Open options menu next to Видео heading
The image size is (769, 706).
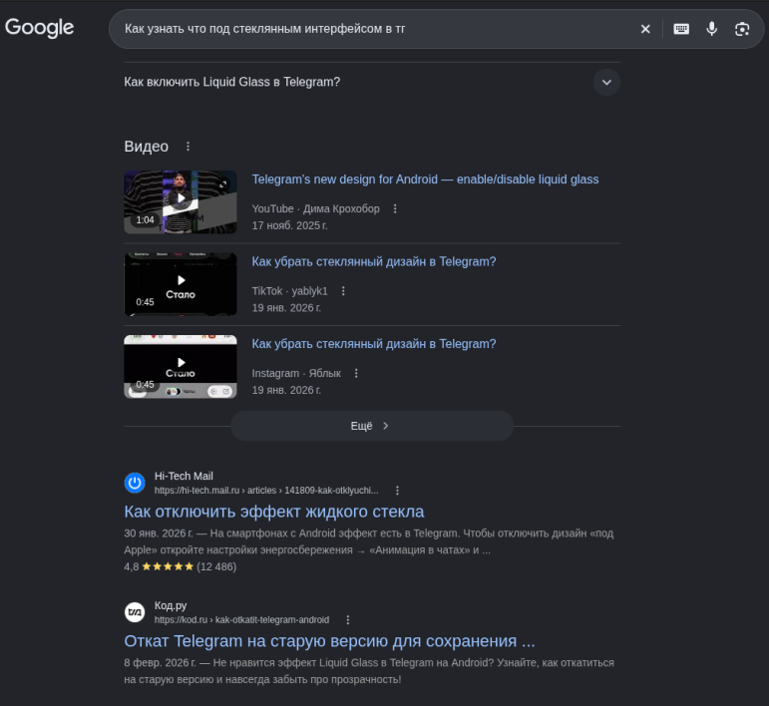point(188,147)
